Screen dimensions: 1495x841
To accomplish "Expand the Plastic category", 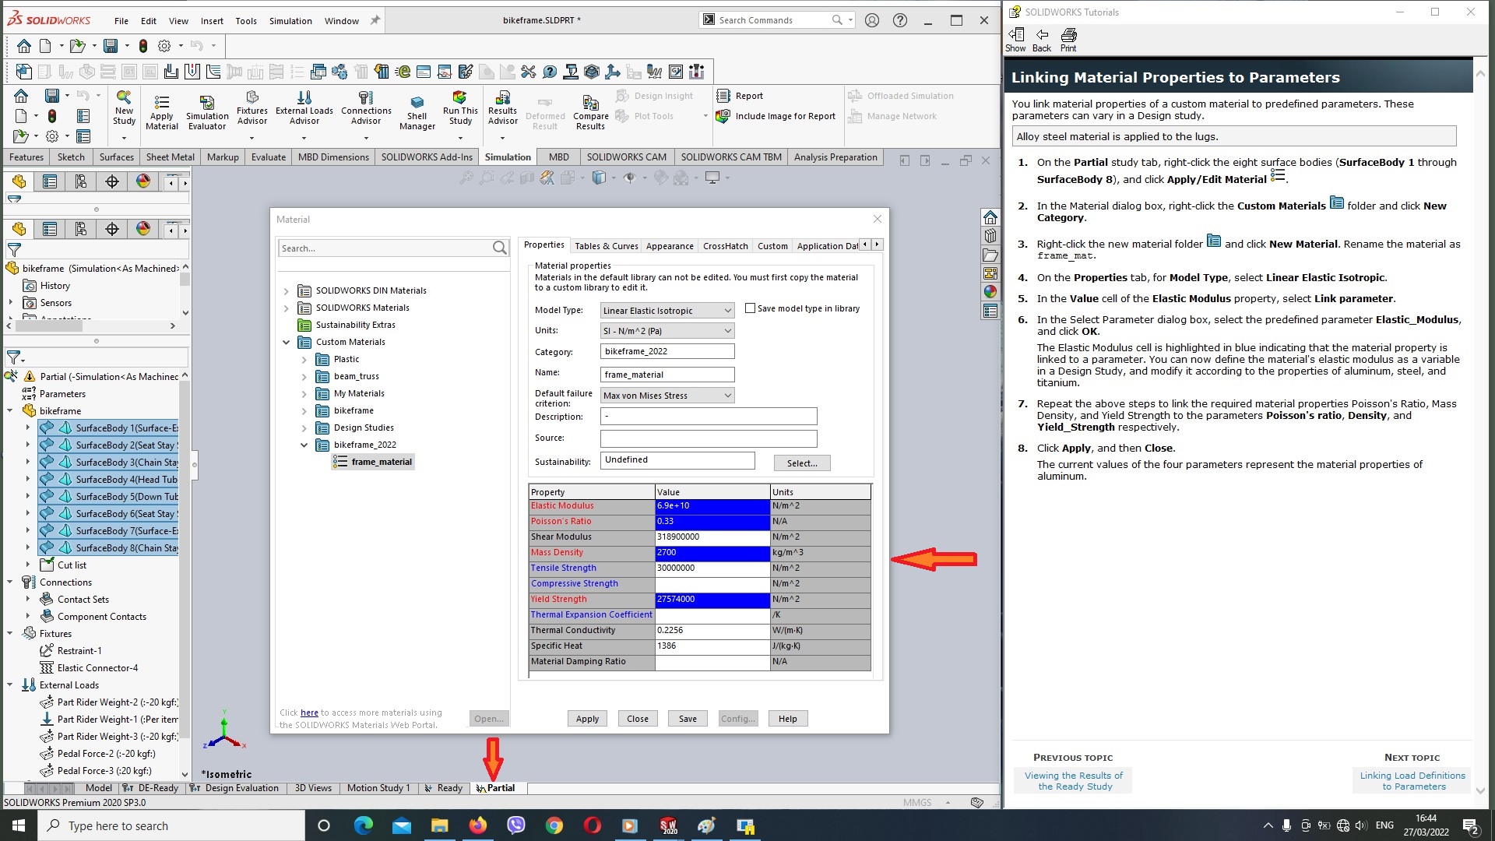I will click(304, 360).
